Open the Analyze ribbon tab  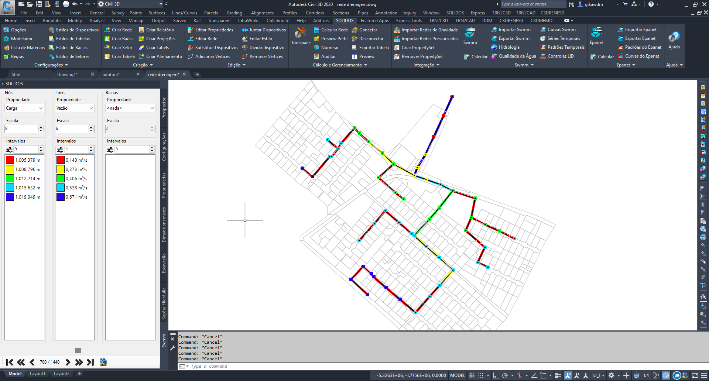(97, 21)
